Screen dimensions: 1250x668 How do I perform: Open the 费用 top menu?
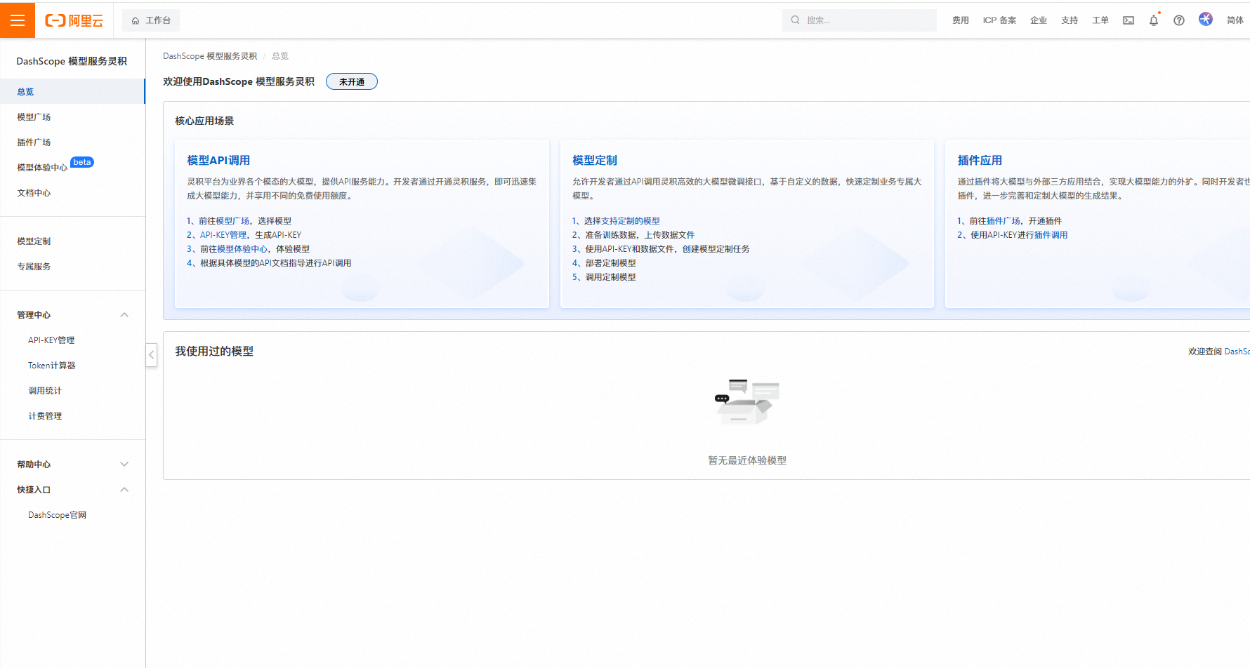(960, 20)
